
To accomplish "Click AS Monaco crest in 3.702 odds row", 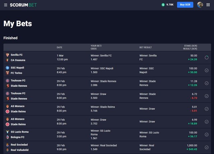I will coord(7,119).
